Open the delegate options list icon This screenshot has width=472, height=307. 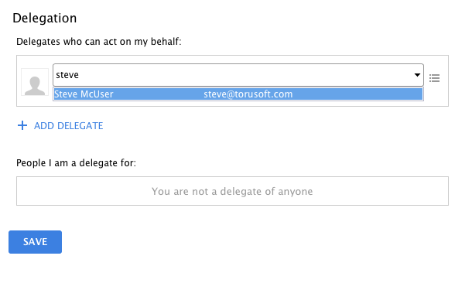434,78
